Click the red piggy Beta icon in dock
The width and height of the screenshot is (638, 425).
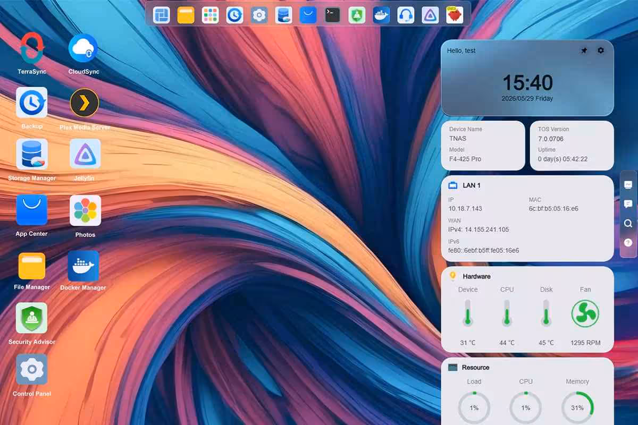click(455, 15)
